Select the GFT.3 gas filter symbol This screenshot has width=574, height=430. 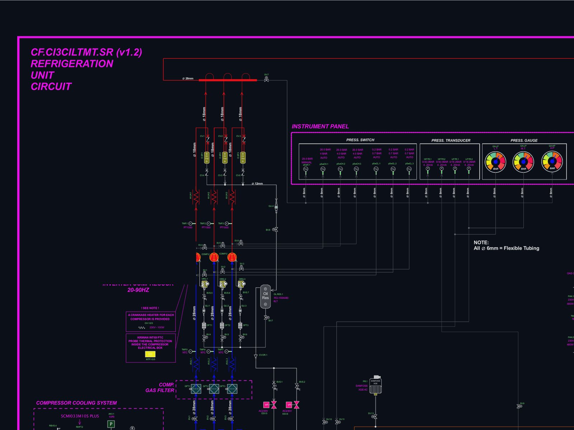[232, 389]
